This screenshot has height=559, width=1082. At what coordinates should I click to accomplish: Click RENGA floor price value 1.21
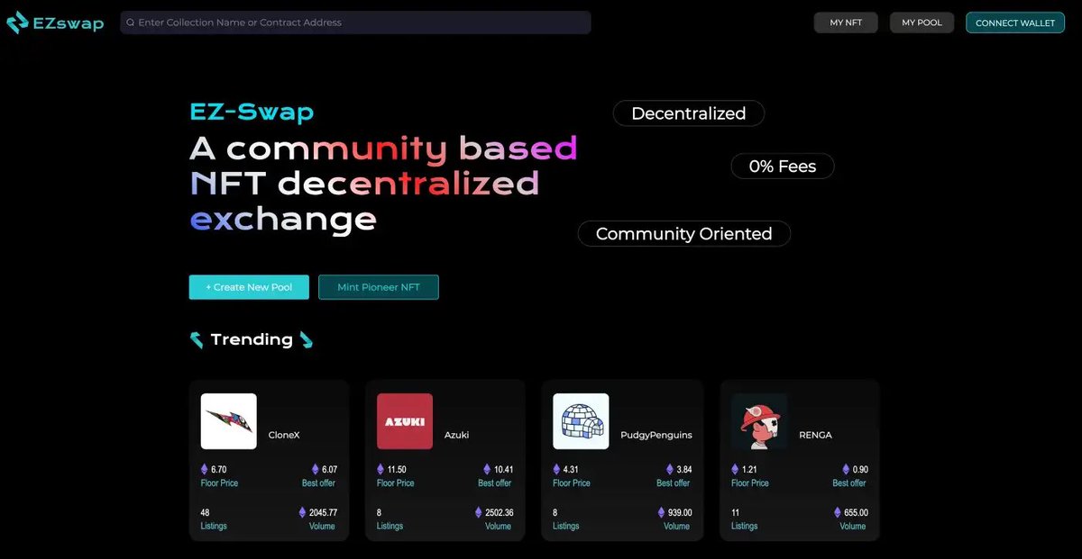click(x=749, y=470)
